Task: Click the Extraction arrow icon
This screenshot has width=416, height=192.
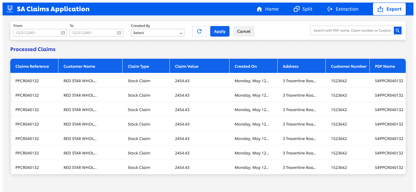Action: [330, 9]
